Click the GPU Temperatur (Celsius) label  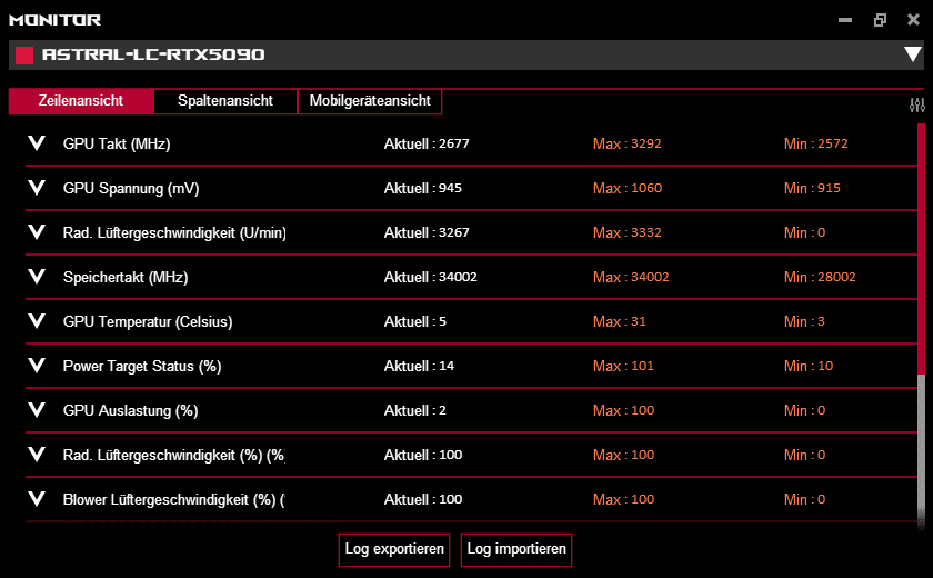[148, 322]
